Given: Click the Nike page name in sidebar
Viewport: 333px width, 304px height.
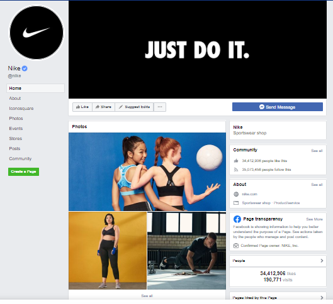Looking at the screenshot, I should point(14,68).
